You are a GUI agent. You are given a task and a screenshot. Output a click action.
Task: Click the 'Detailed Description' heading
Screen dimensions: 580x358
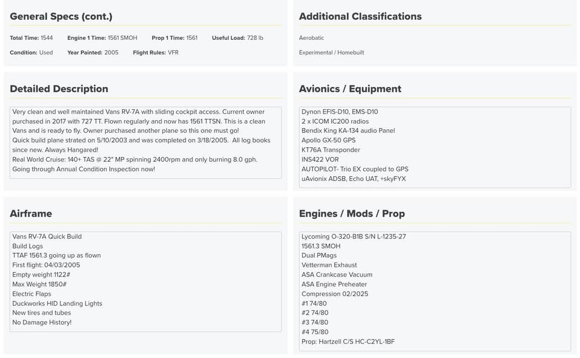point(59,89)
